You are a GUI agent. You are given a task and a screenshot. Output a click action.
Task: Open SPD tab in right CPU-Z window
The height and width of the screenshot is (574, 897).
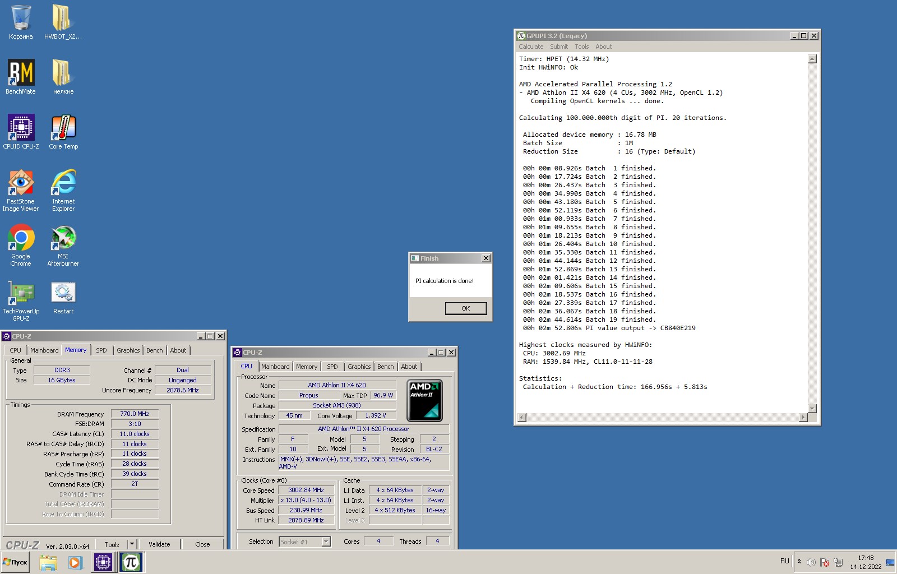pos(332,367)
